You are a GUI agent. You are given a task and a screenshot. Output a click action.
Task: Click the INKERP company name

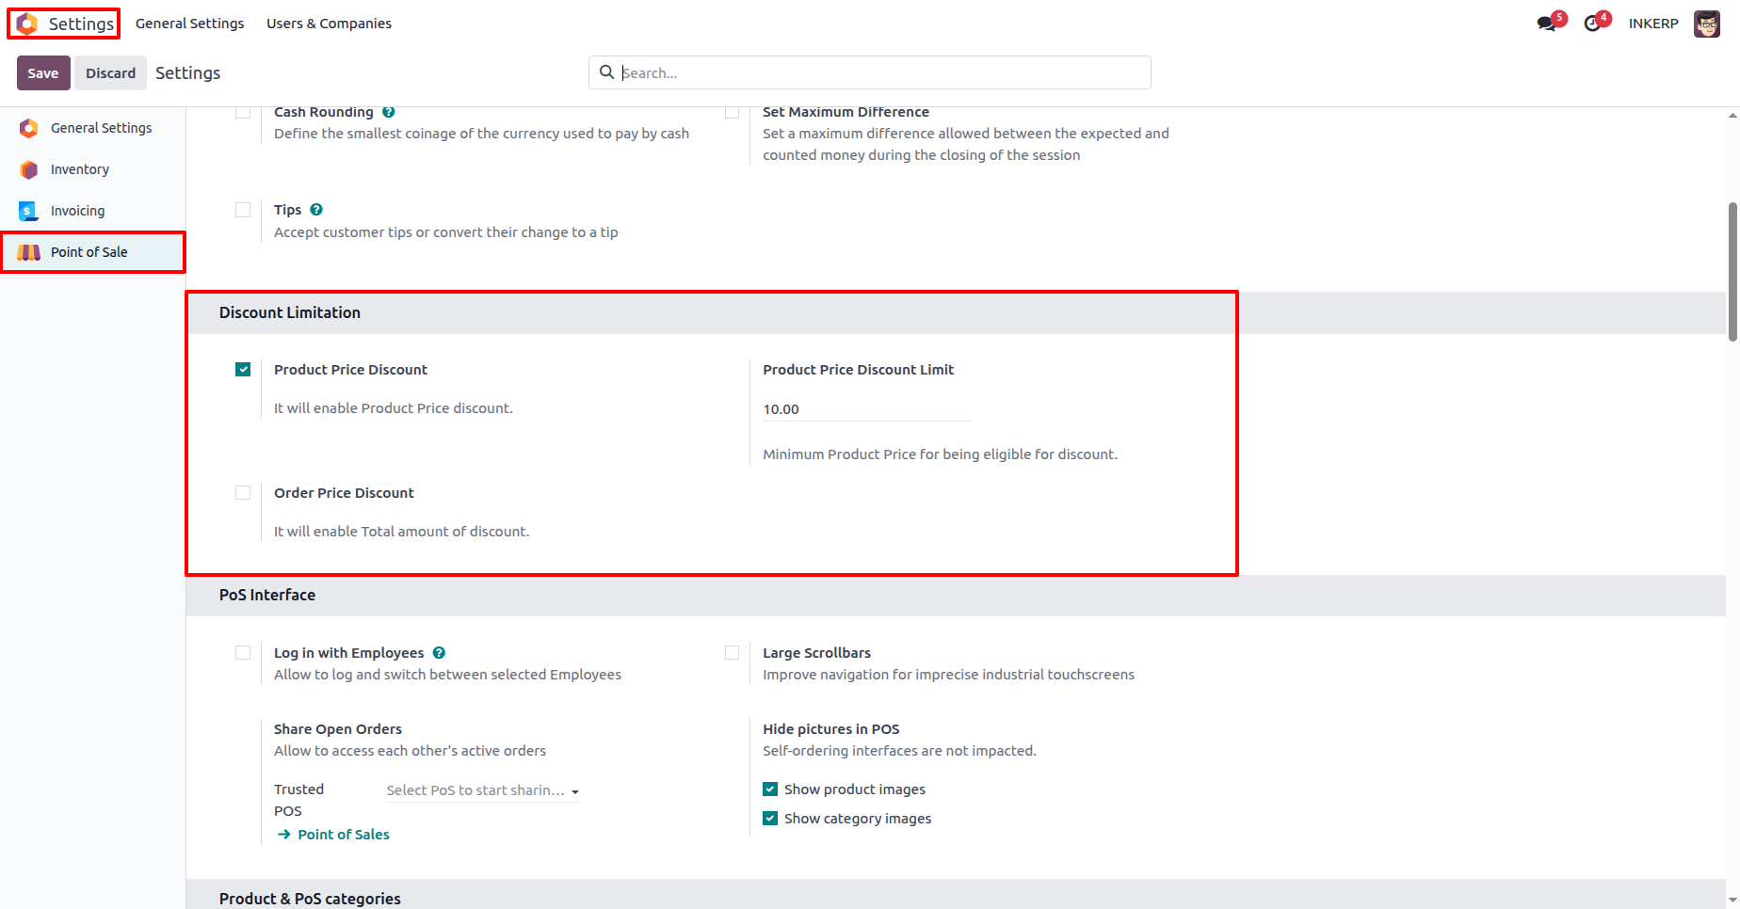(1653, 24)
